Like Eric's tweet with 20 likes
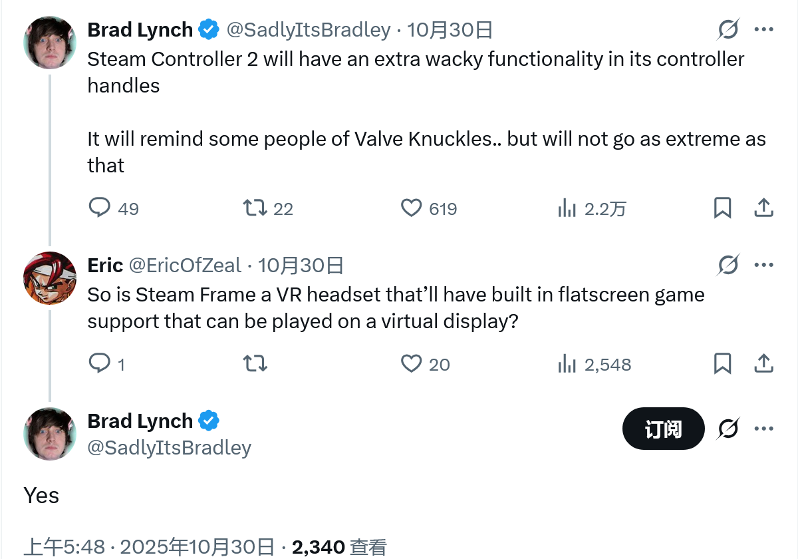This screenshot has height=559, width=798. point(412,363)
